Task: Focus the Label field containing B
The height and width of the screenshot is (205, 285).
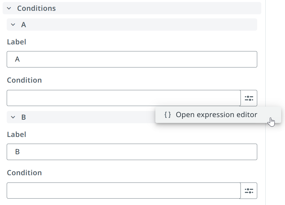Action: pos(132,152)
